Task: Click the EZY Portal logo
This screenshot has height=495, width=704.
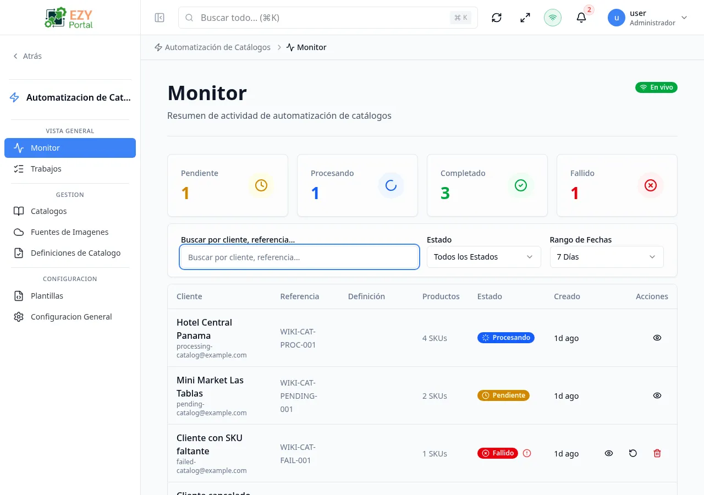Action: pos(69,18)
